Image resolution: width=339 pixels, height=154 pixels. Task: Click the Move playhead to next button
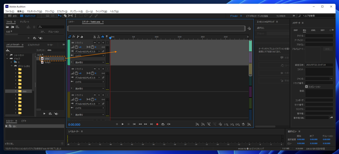[x=151, y=124]
